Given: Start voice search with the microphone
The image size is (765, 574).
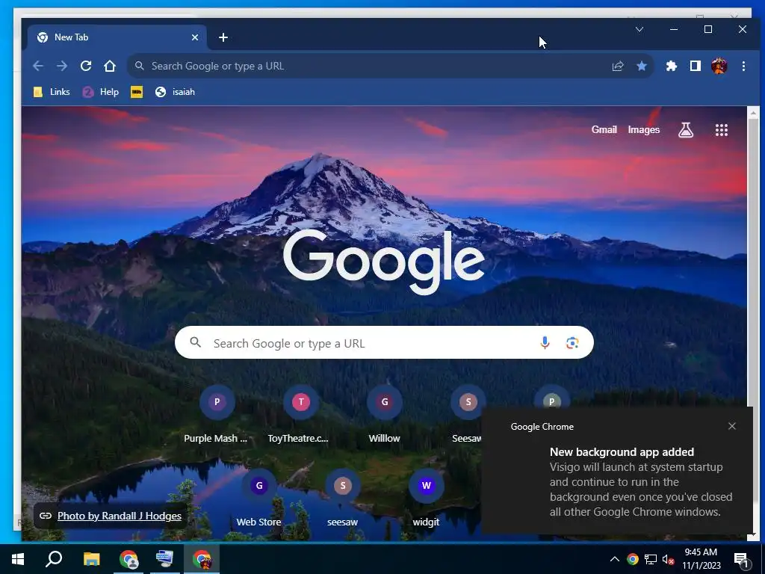Looking at the screenshot, I should tap(545, 342).
